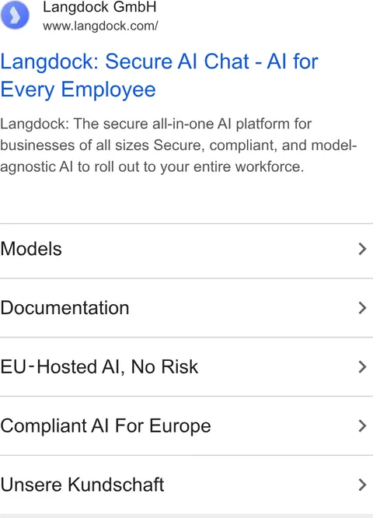Open the Langdock: Secure AI Chat headline link

pos(159,75)
